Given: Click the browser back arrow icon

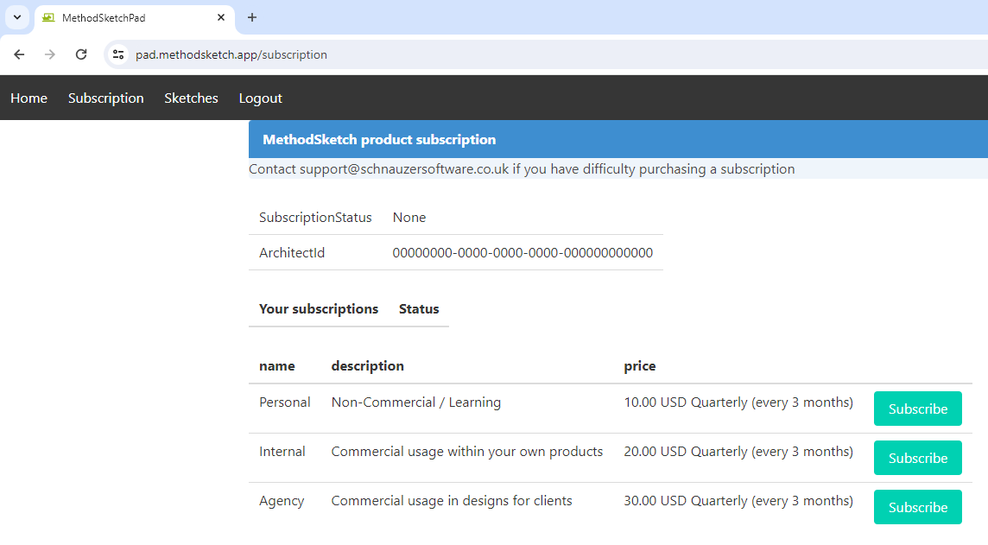Looking at the screenshot, I should [x=19, y=54].
